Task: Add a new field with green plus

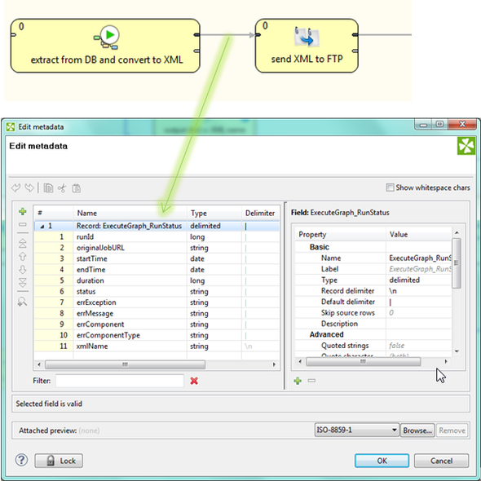Action: pos(22,211)
